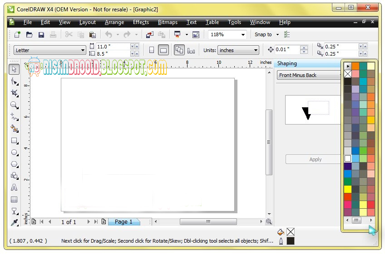385x254 pixels.
Task: Open the Letter paper size dropdown
Action: 50,50
